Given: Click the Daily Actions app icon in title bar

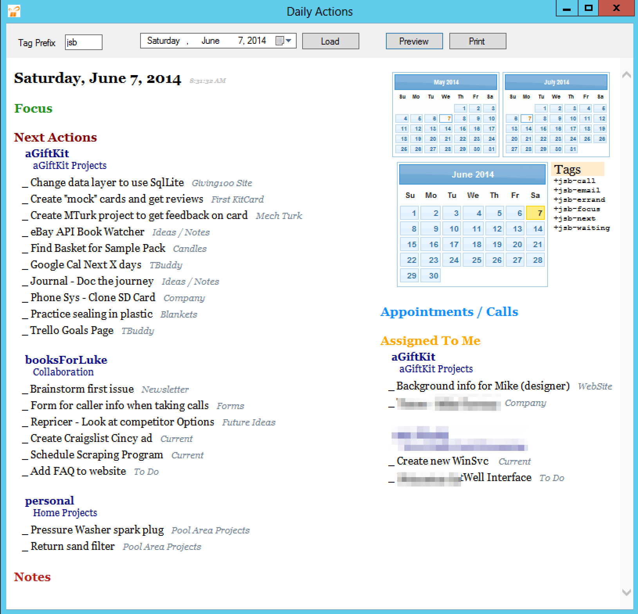Looking at the screenshot, I should [x=14, y=11].
